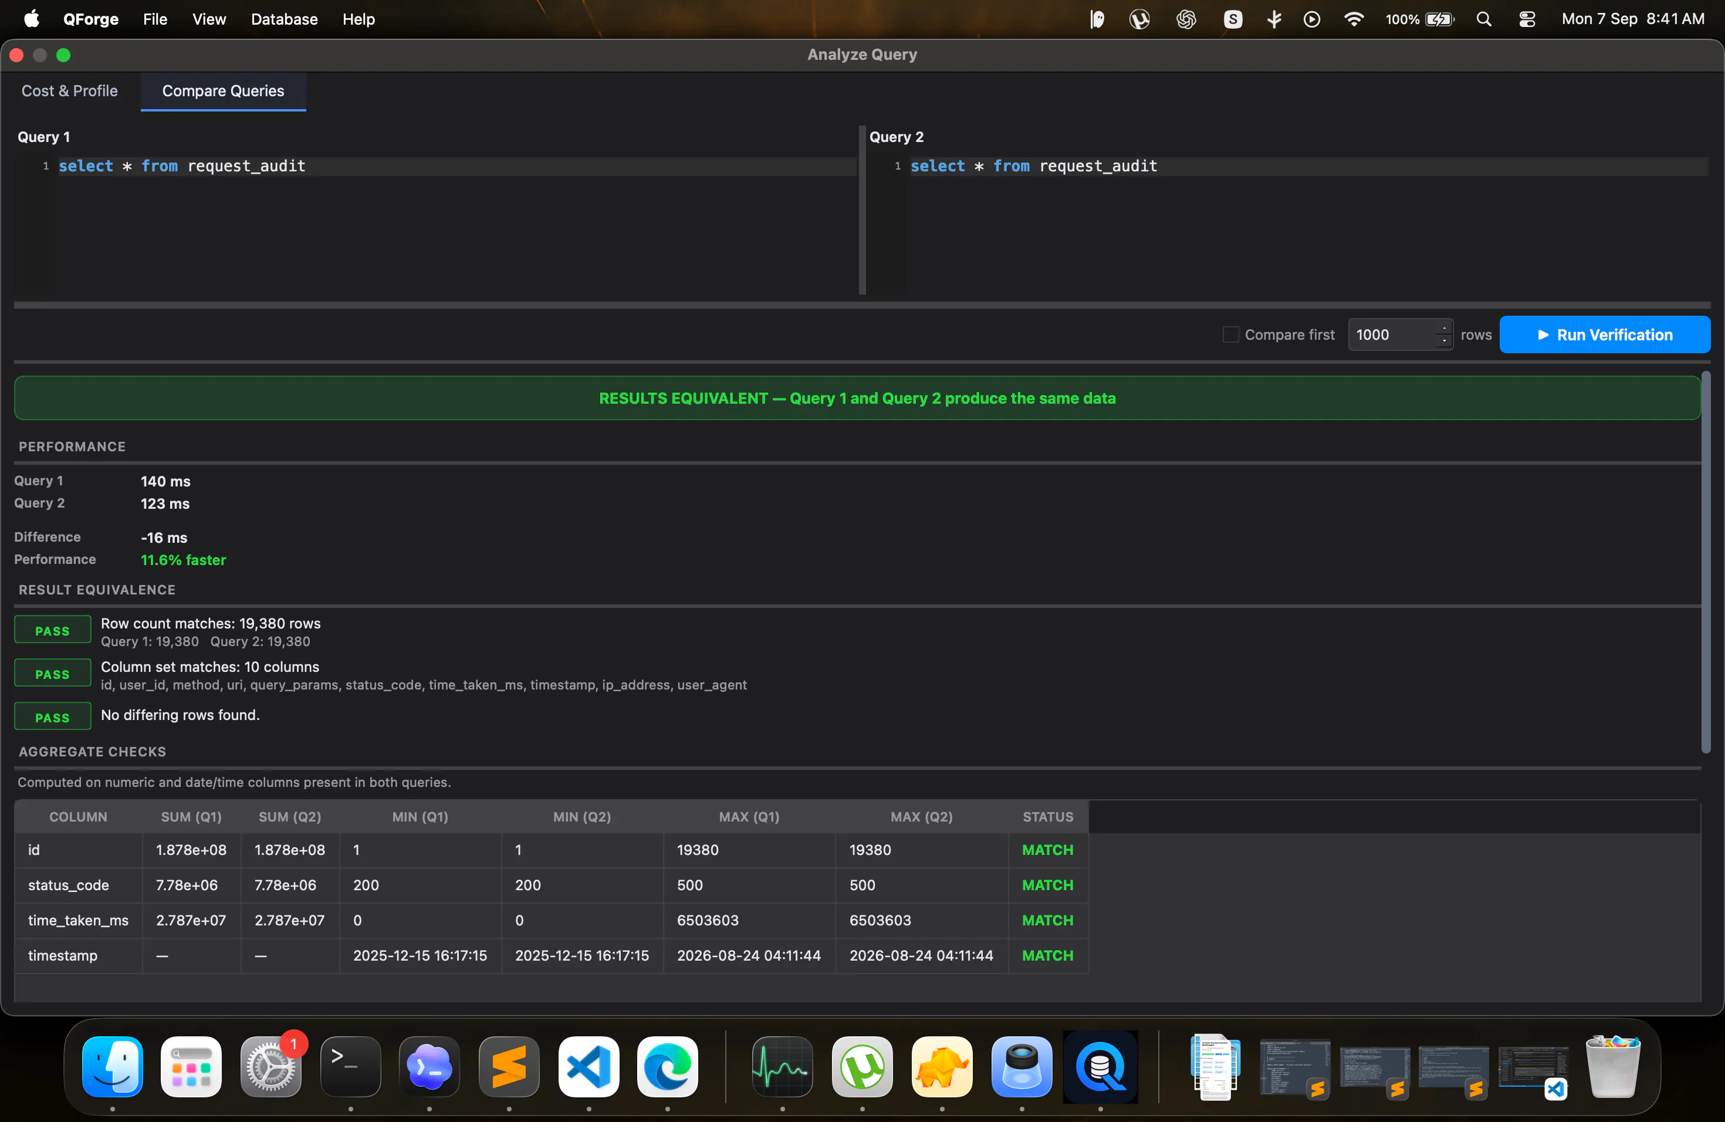Open Sublime Text in the dock
This screenshot has height=1122, width=1725.
click(509, 1066)
